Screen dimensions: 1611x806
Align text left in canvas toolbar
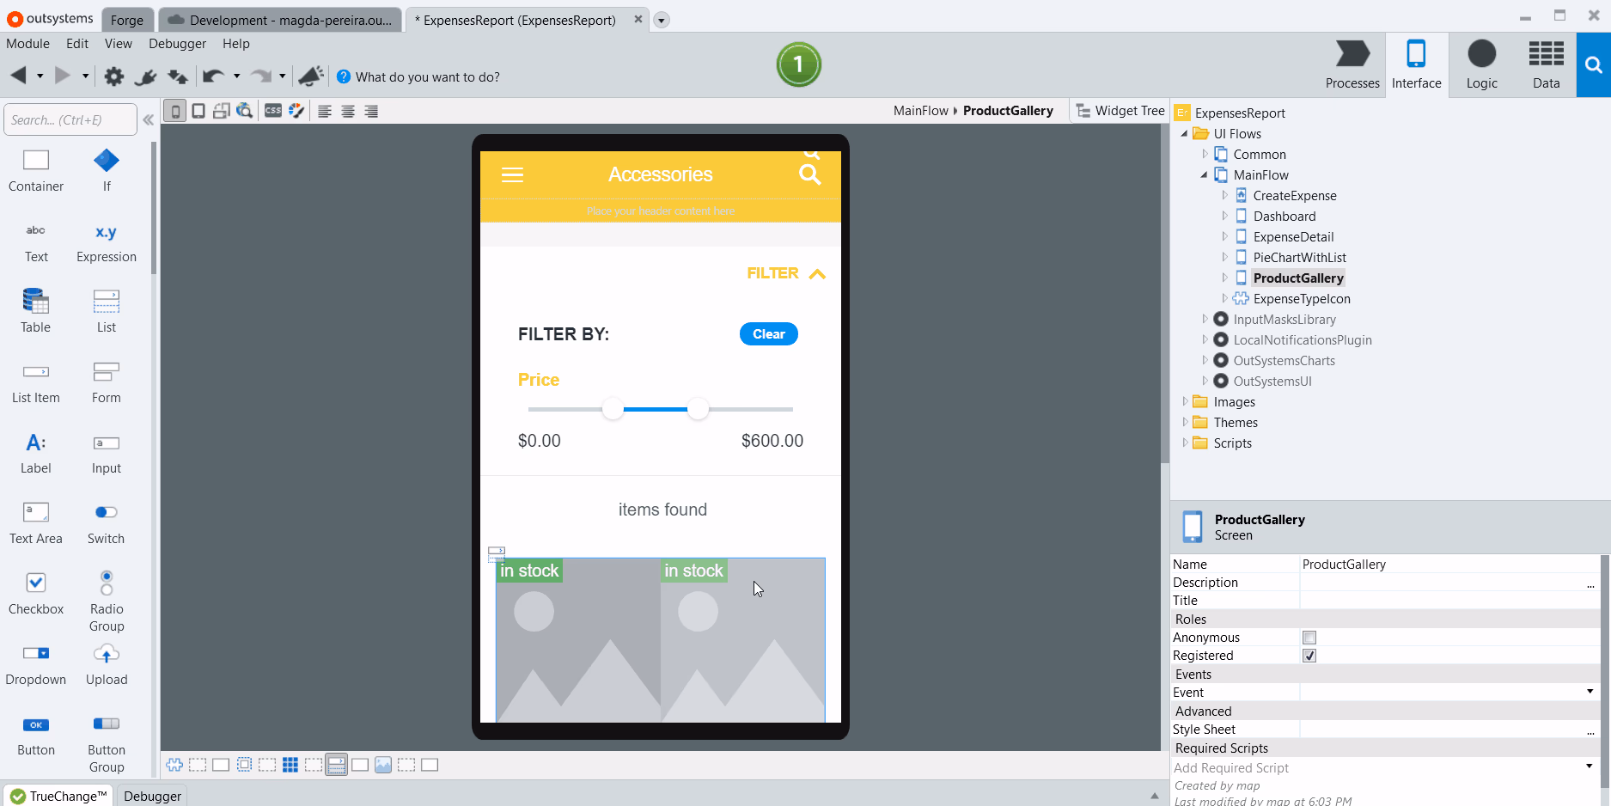pyautogui.click(x=325, y=111)
